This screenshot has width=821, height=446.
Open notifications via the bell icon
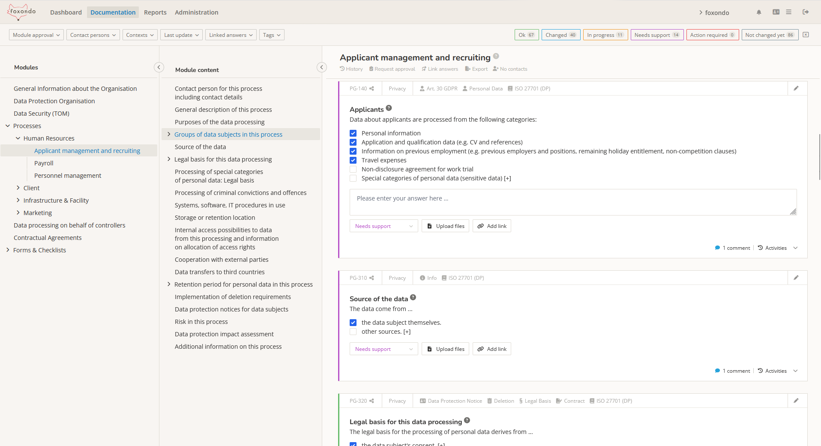point(758,12)
